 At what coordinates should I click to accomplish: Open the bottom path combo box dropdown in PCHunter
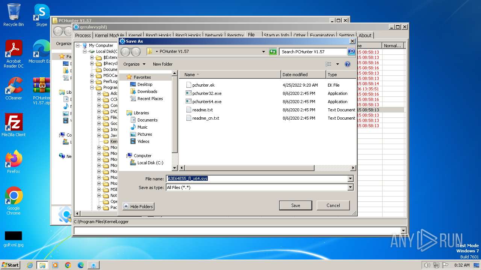tap(403, 231)
